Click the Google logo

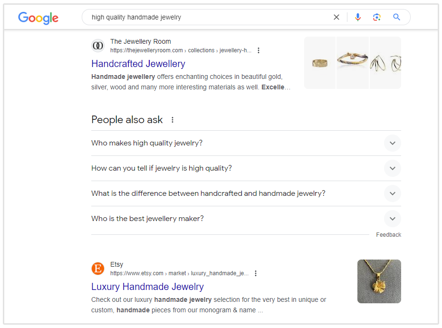[38, 18]
